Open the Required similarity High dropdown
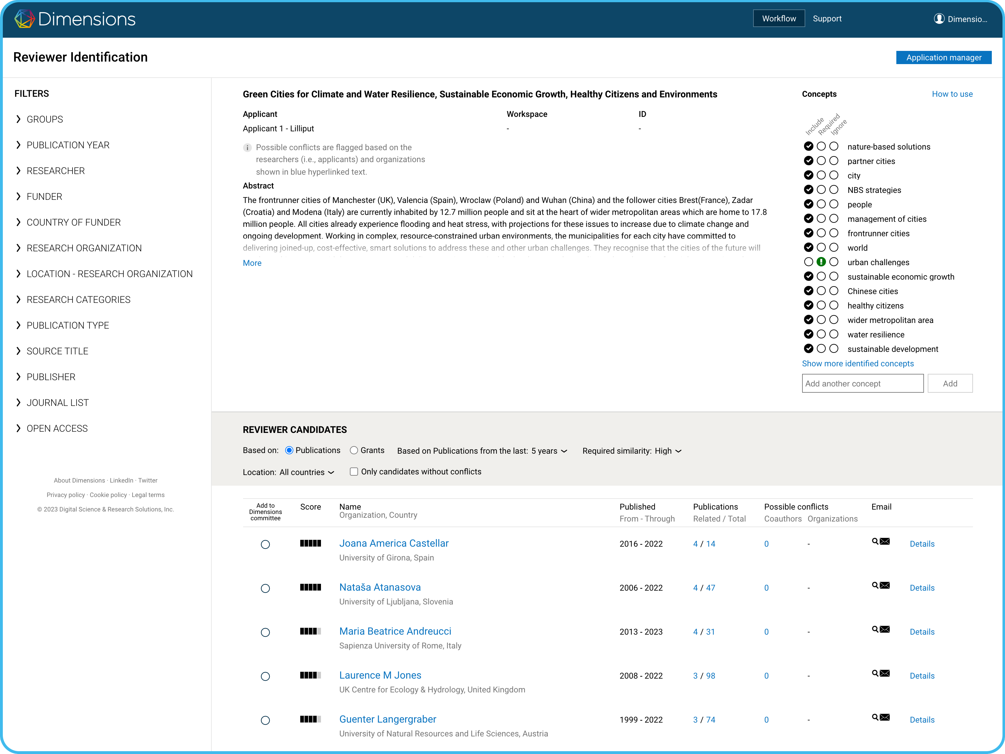1005x754 pixels. [668, 451]
